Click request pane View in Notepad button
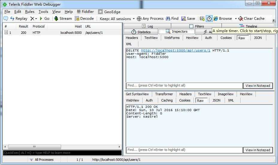 point(258,86)
